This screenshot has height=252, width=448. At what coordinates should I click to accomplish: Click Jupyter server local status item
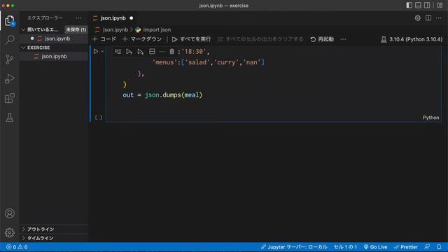pos(294,247)
